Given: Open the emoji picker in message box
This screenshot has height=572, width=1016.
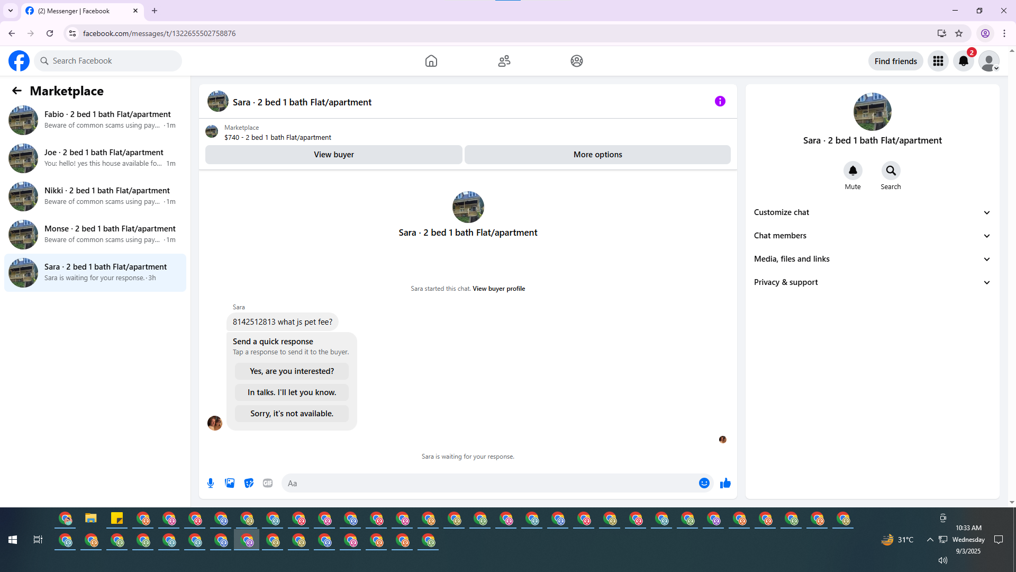Looking at the screenshot, I should (704, 483).
